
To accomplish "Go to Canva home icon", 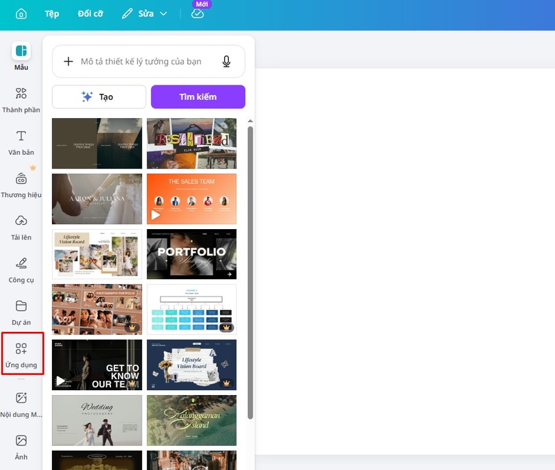I will click(22, 14).
